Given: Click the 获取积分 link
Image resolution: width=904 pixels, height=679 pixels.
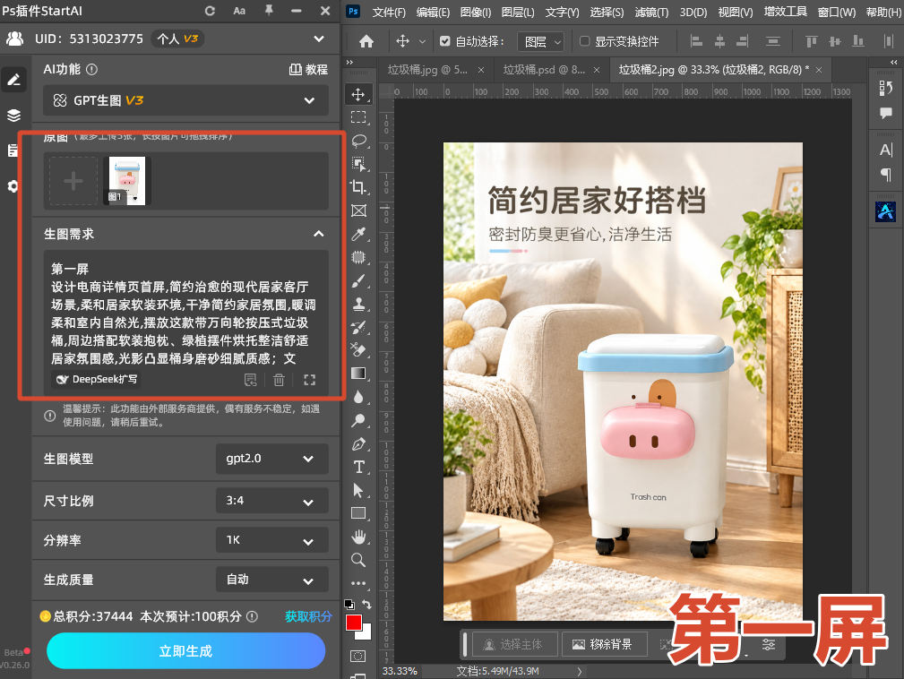Looking at the screenshot, I should pos(308,616).
